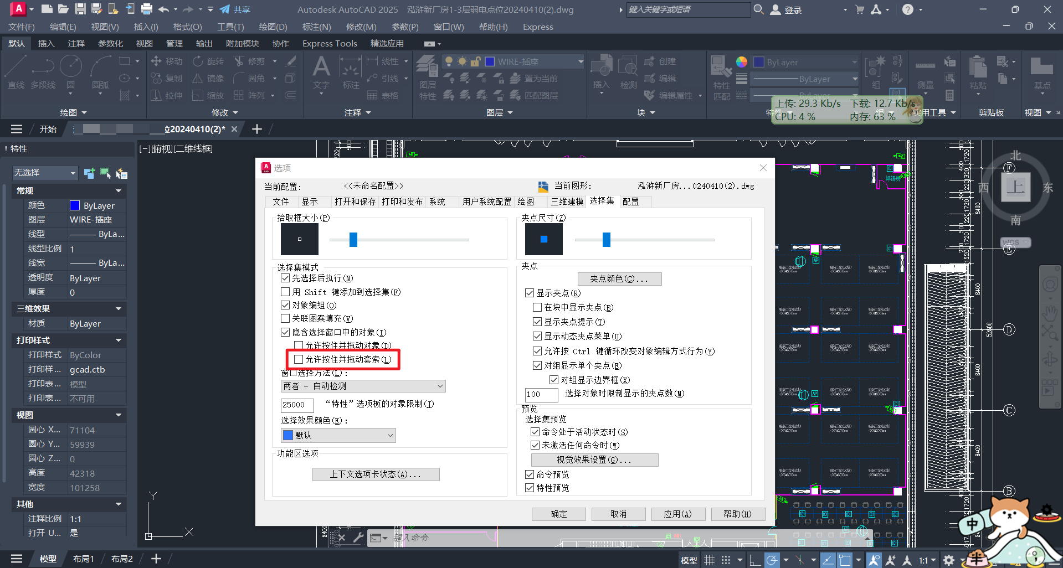The image size is (1063, 568).
Task: Toggle 隐含选择窗口中的对象 checkbox
Action: [285, 332]
